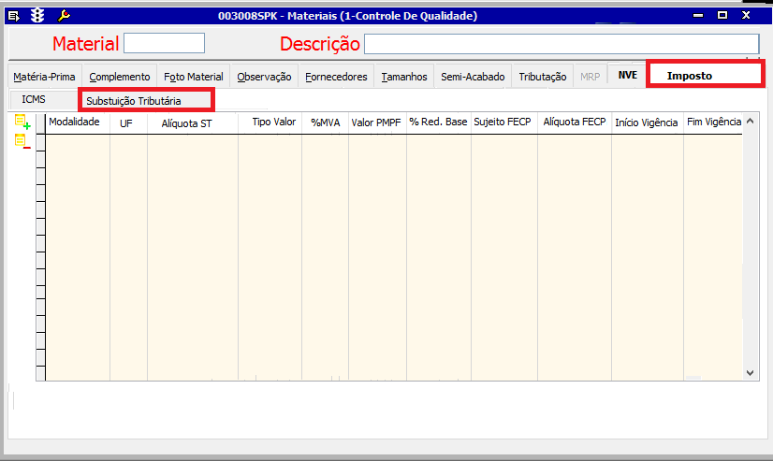The height and width of the screenshot is (461, 773).
Task: Click the Valor PMPF column header
Action: (378, 122)
